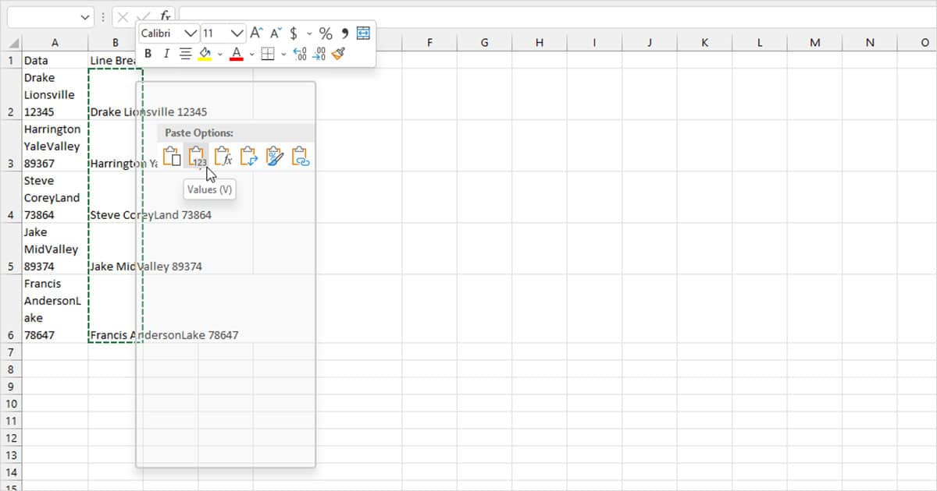
Task: Expand the Borders dropdown arrow
Action: [x=282, y=53]
